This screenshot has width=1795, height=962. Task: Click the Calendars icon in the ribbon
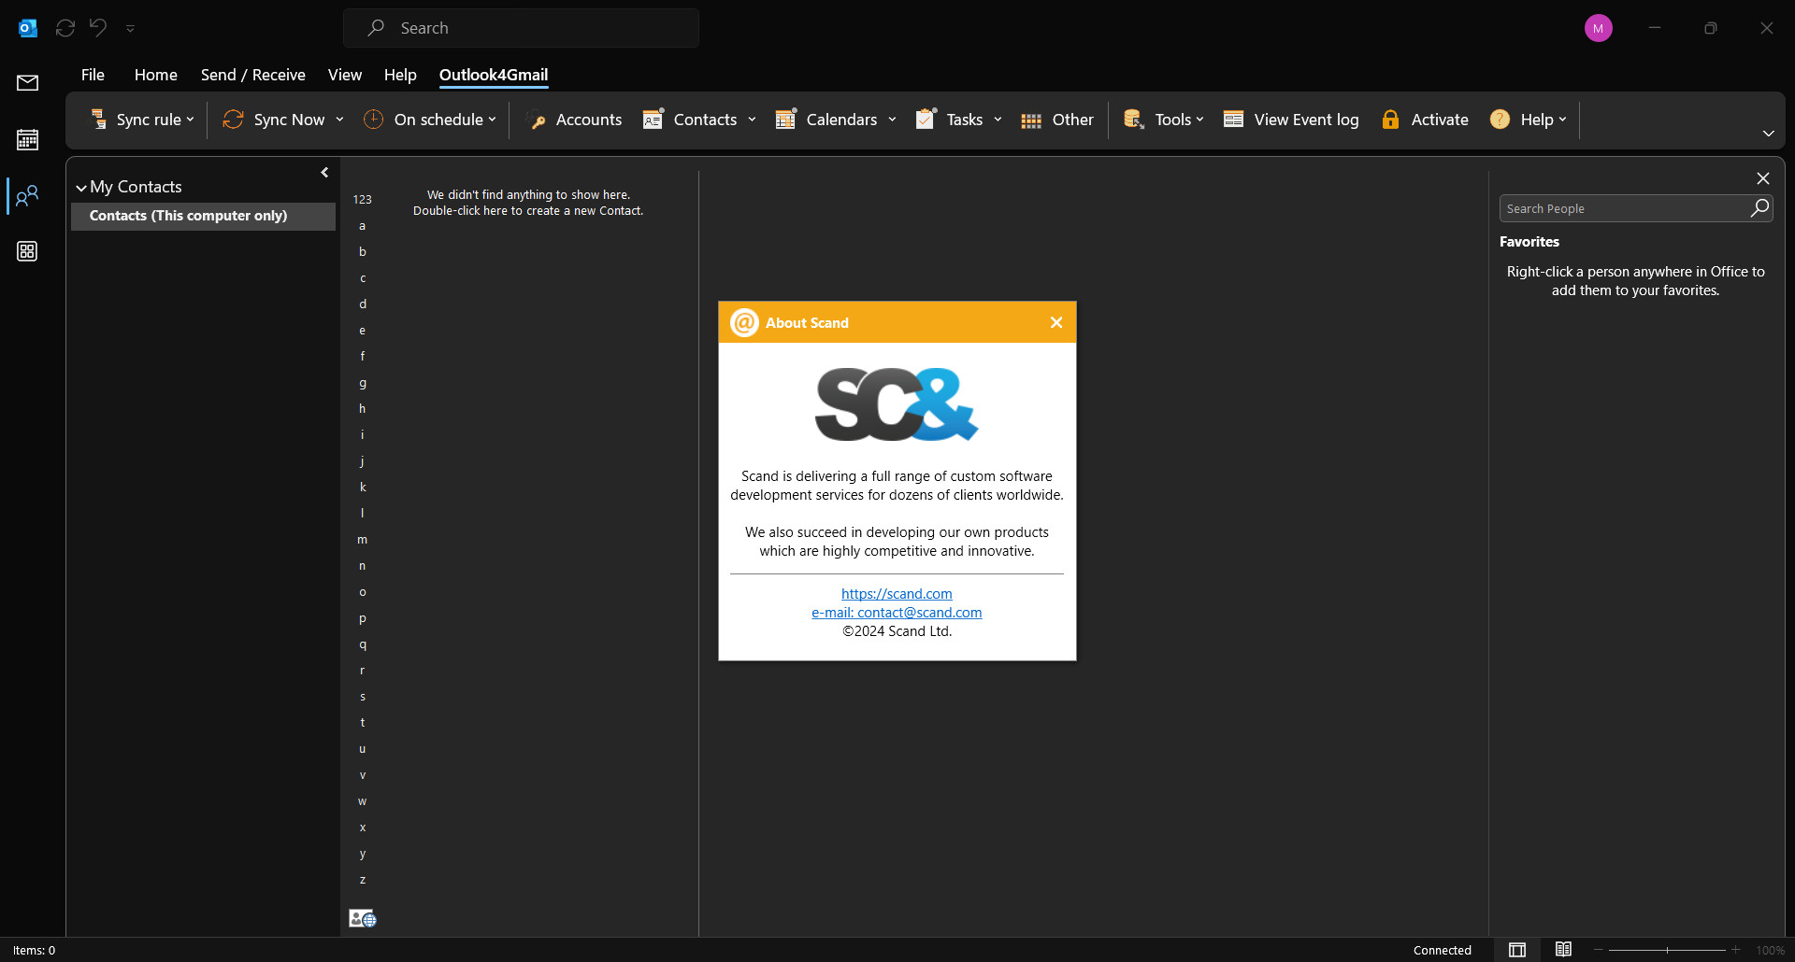[x=785, y=120]
